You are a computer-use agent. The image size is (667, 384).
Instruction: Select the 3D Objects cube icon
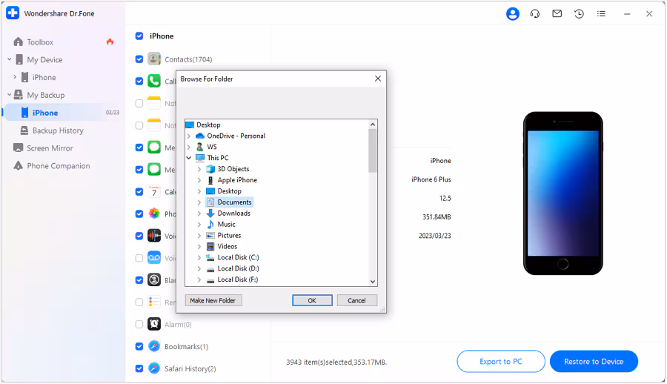[x=210, y=169]
